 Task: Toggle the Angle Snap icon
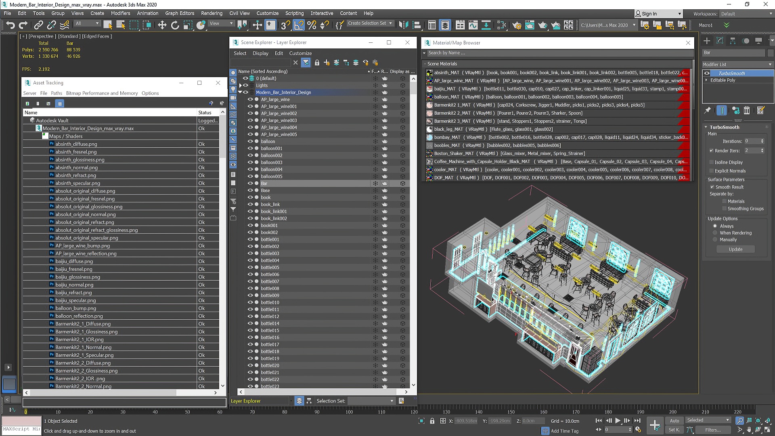point(298,25)
